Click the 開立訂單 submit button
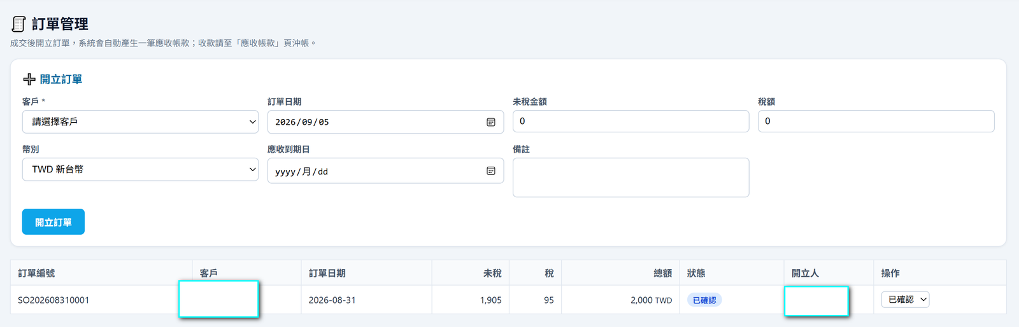Screen dimensions: 1019x327 coord(53,222)
